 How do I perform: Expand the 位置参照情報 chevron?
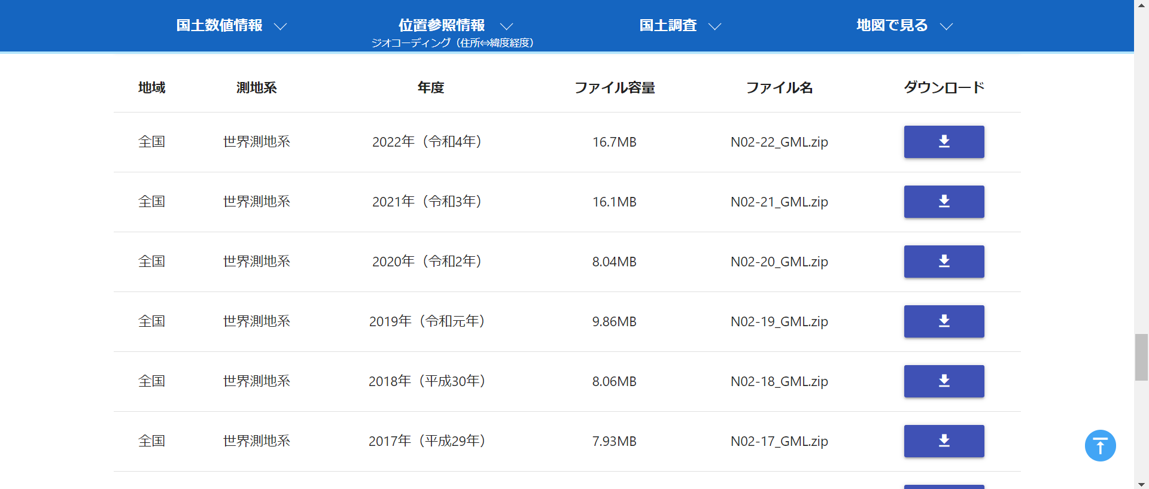pyautogui.click(x=506, y=26)
